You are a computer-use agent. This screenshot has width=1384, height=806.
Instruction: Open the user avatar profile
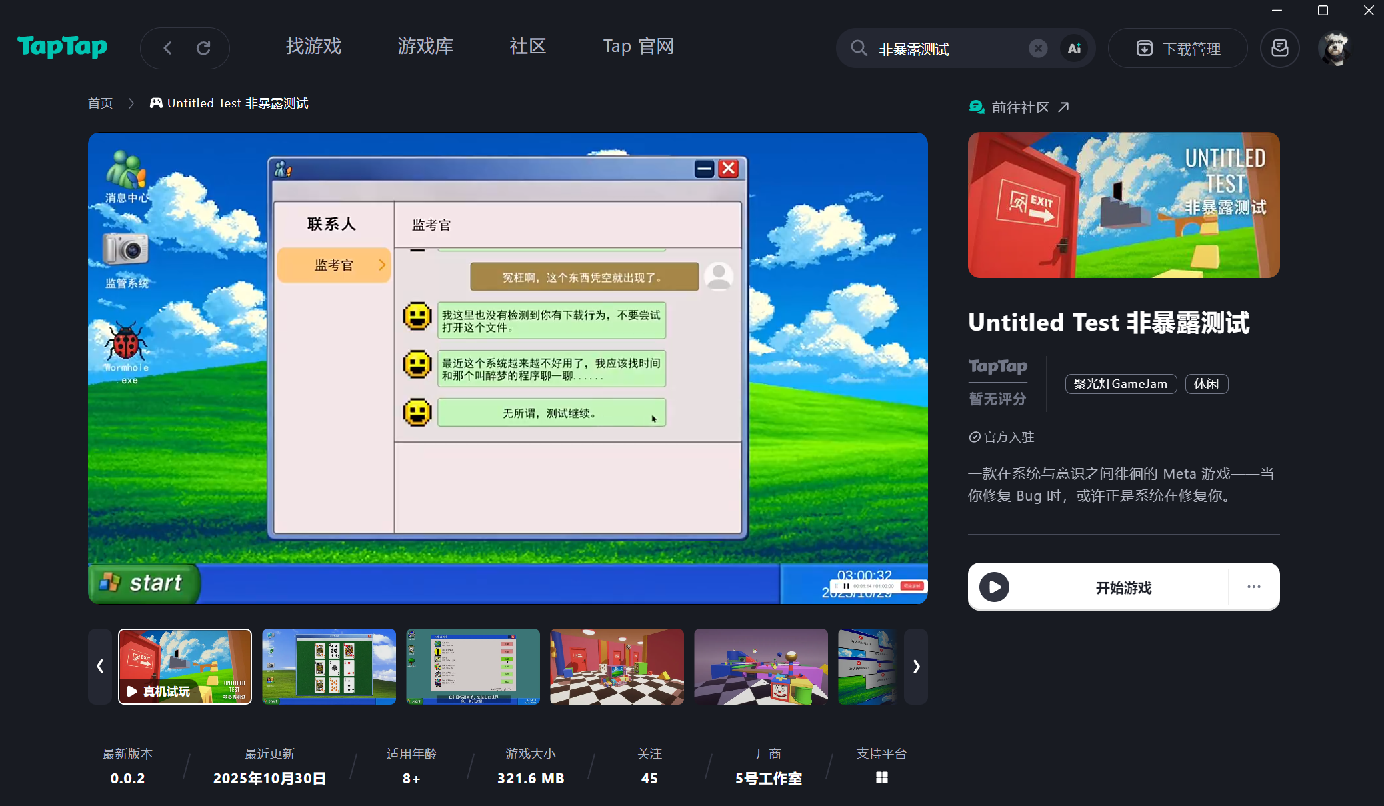coord(1334,48)
